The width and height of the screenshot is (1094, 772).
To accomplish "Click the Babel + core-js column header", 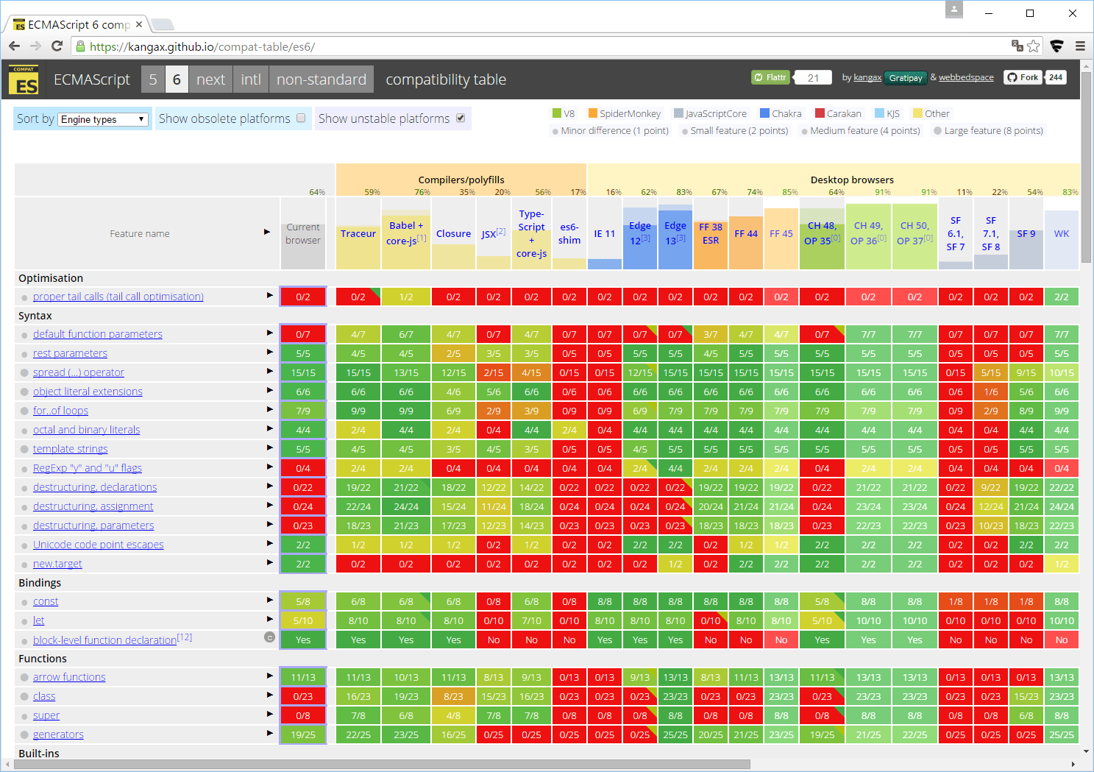I will click(x=406, y=233).
